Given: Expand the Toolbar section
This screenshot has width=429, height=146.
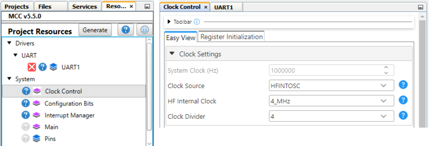Looking at the screenshot, I should pyautogui.click(x=169, y=22).
